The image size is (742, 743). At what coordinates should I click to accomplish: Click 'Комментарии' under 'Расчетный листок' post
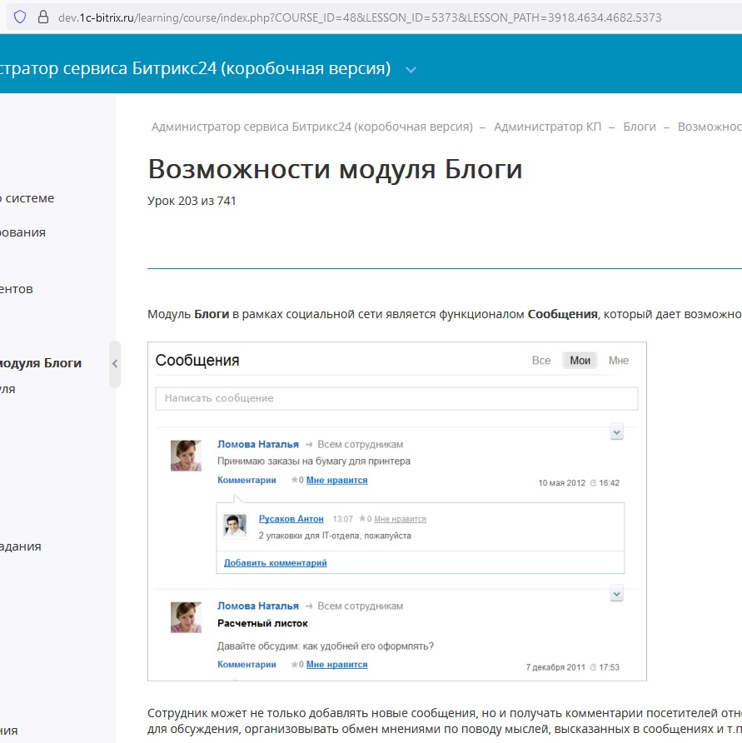tap(247, 665)
